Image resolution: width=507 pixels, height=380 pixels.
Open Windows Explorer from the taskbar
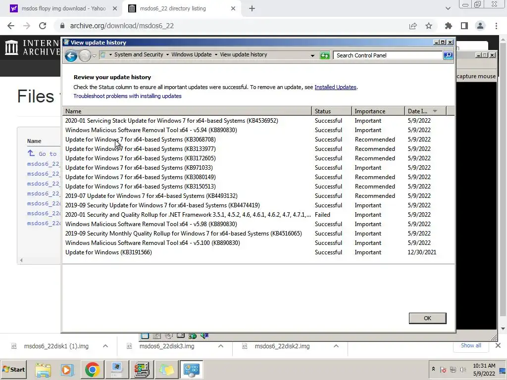pyautogui.click(x=43, y=369)
